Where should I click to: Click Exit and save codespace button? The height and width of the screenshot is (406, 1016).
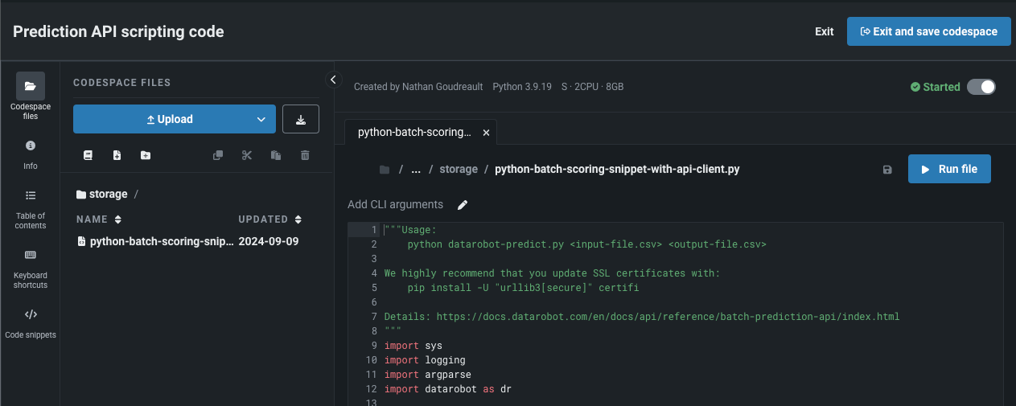928,31
